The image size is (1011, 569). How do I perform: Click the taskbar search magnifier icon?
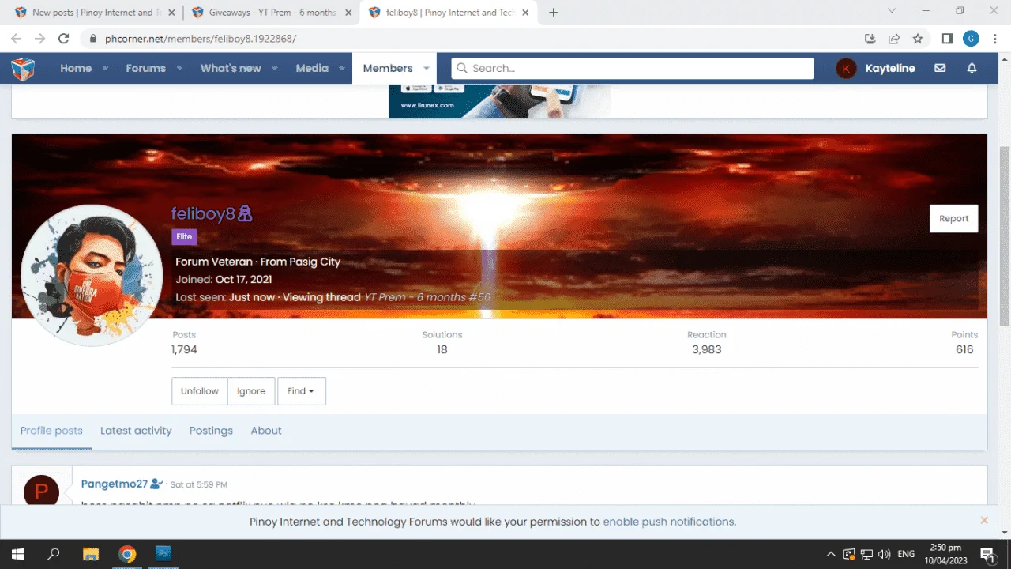54,554
